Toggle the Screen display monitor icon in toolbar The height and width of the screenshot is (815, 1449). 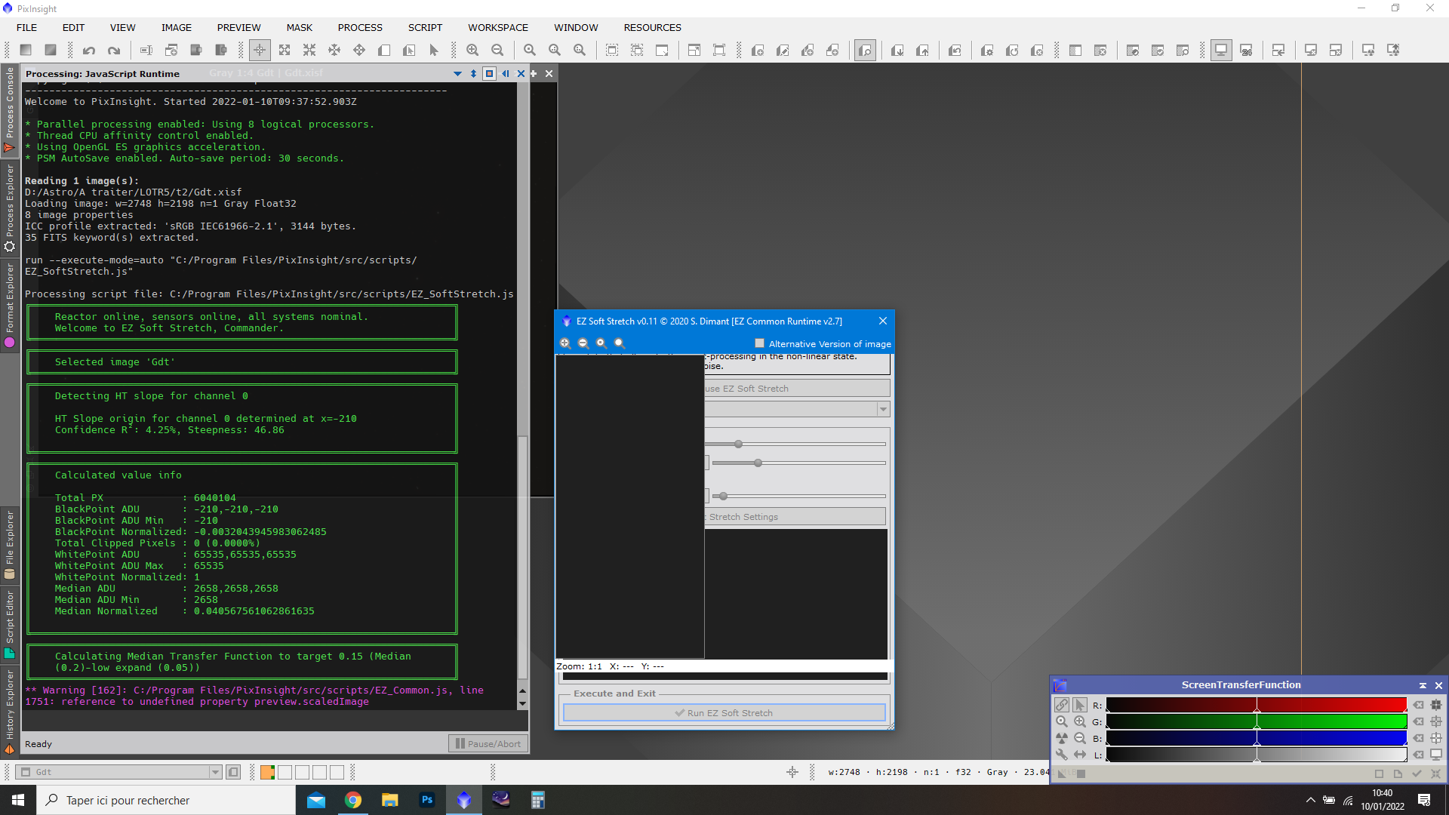pos(1220,51)
